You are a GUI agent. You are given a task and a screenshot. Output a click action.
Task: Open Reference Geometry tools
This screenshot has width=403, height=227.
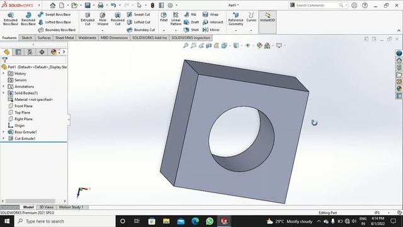(236, 19)
